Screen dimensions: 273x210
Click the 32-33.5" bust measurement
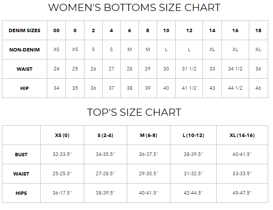click(x=62, y=155)
